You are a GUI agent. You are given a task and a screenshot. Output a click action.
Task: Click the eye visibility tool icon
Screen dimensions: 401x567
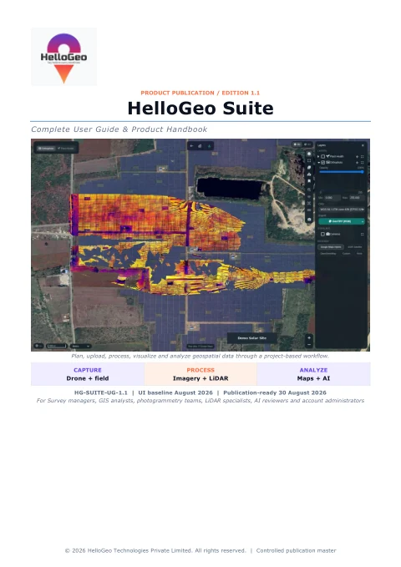pos(309,196)
